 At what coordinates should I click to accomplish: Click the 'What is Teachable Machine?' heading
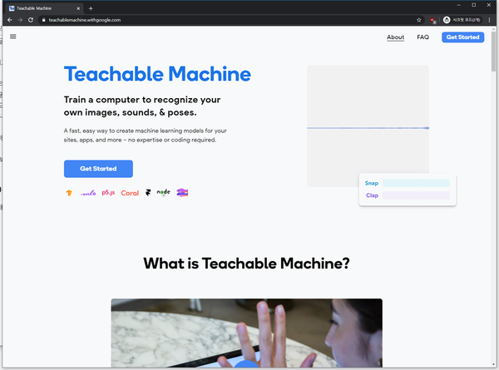coord(246,264)
